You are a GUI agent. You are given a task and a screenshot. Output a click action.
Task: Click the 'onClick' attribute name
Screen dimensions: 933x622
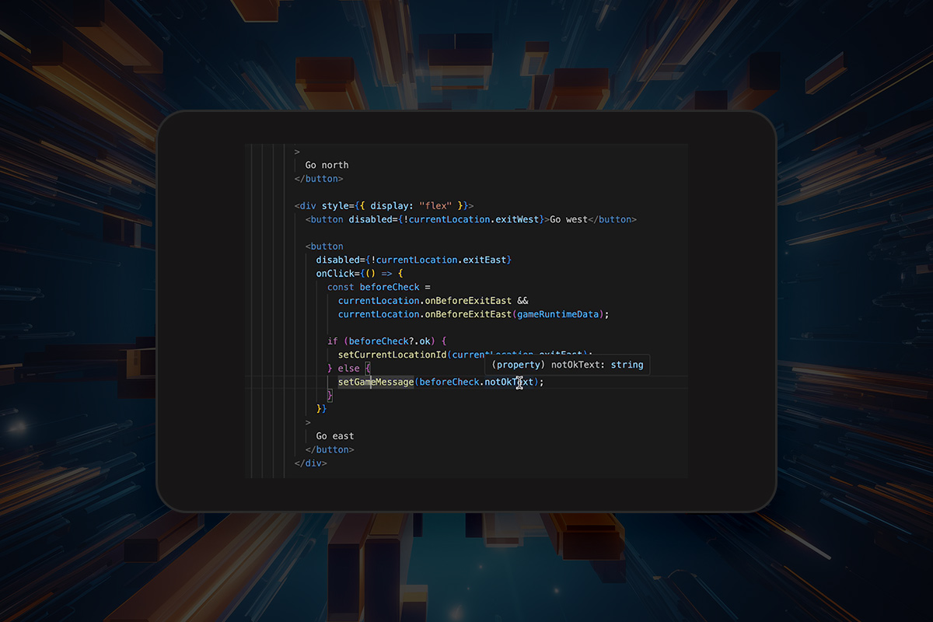coord(335,274)
